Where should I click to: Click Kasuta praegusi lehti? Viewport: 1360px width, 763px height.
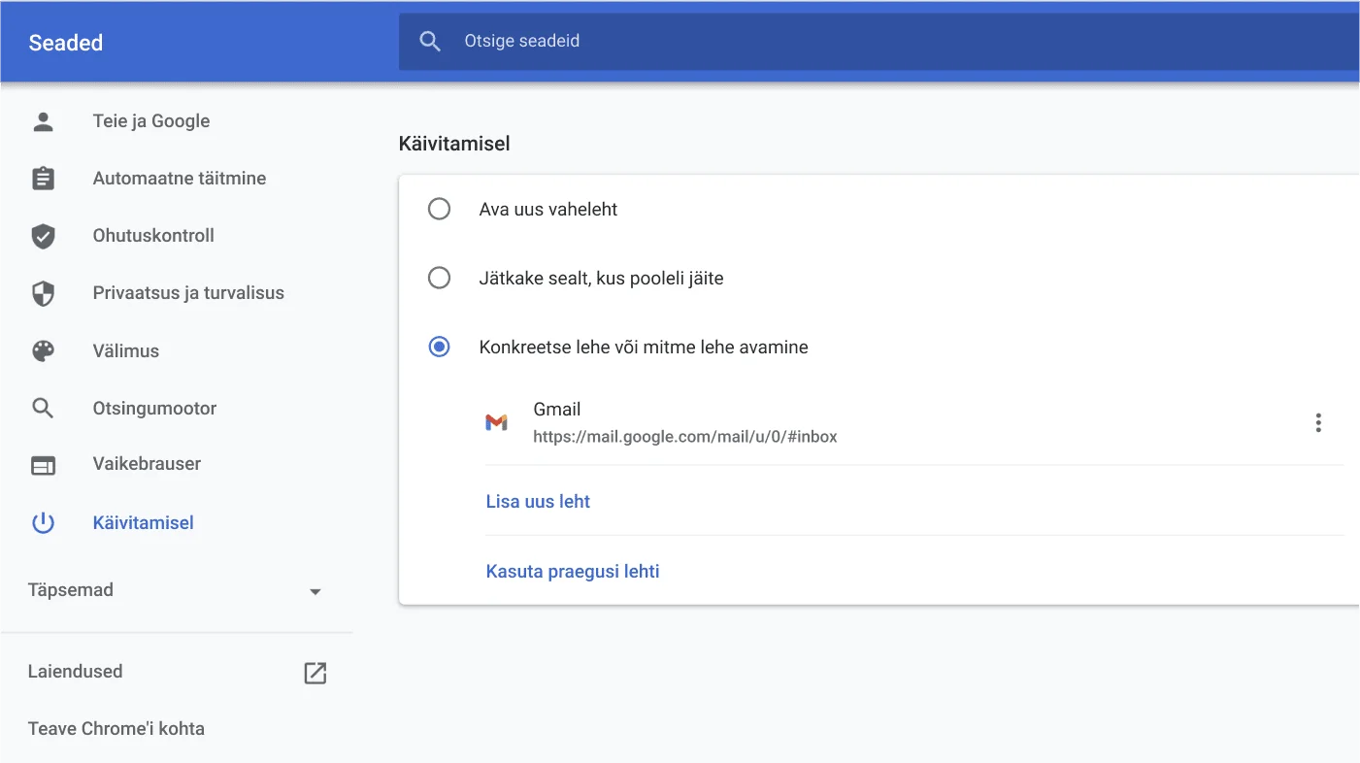(573, 571)
